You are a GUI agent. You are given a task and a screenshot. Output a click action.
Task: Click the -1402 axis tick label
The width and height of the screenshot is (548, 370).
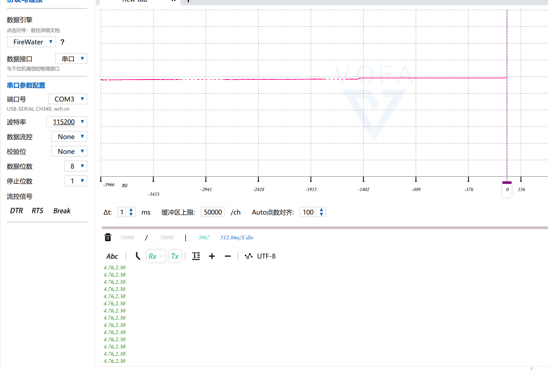tap(364, 189)
